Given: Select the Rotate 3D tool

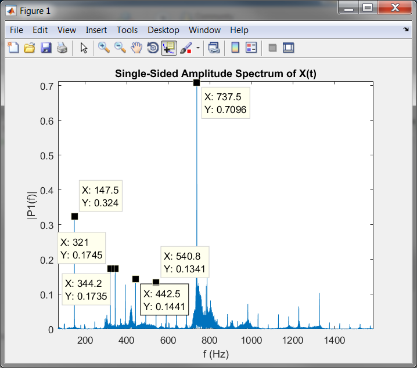Looking at the screenshot, I should pos(153,48).
